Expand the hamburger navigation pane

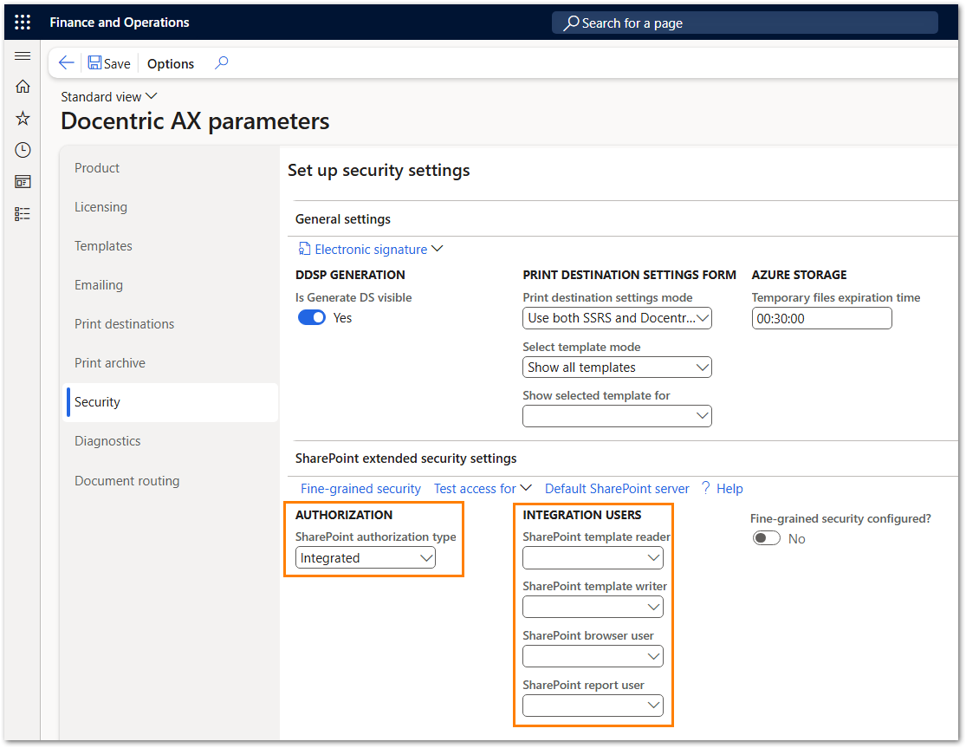point(23,56)
